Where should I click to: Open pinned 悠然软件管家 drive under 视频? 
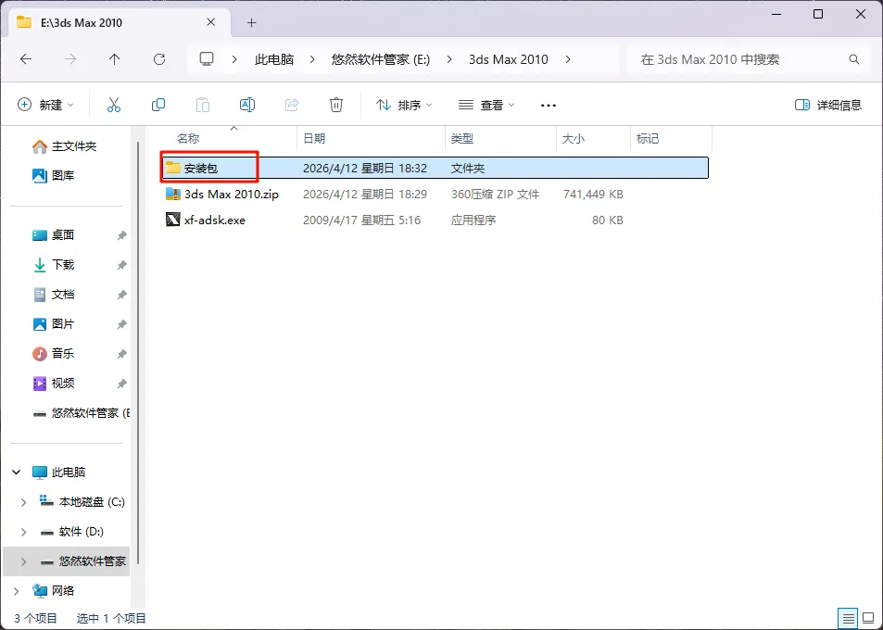pos(81,412)
